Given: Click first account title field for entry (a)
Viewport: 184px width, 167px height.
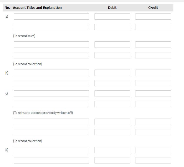Looking at the screenshot, I should click(51, 16).
